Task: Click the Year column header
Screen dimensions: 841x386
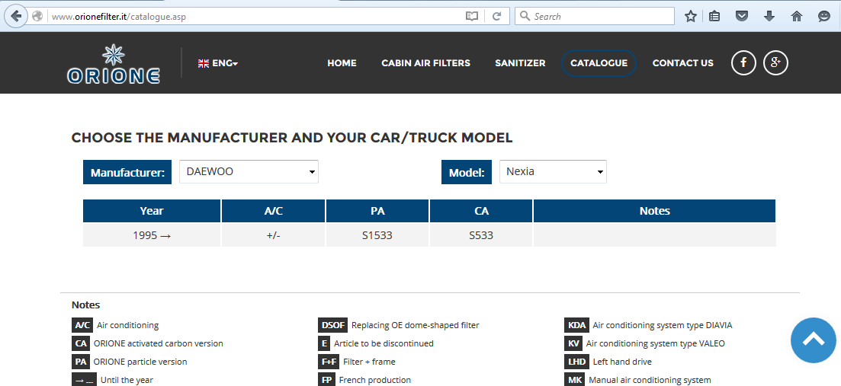Action: click(152, 211)
